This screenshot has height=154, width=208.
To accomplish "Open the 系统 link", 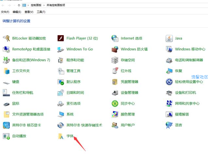I will click(x=70, y=114).
